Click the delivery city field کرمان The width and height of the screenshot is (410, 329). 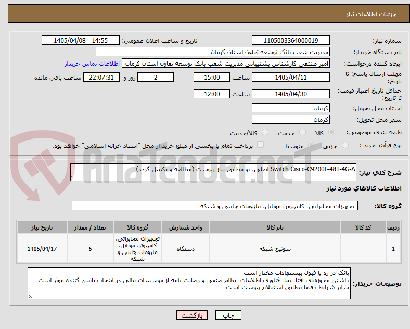pyautogui.click(x=290, y=120)
